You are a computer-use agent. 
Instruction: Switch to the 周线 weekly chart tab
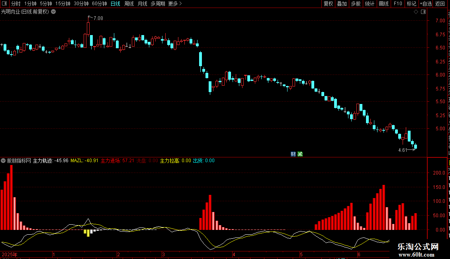pyautogui.click(x=129, y=4)
